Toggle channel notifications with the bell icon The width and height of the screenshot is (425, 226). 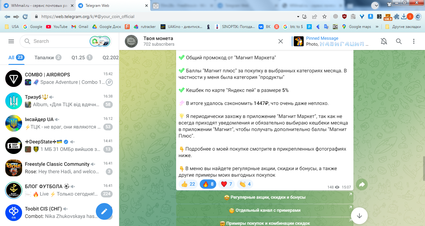[384, 41]
